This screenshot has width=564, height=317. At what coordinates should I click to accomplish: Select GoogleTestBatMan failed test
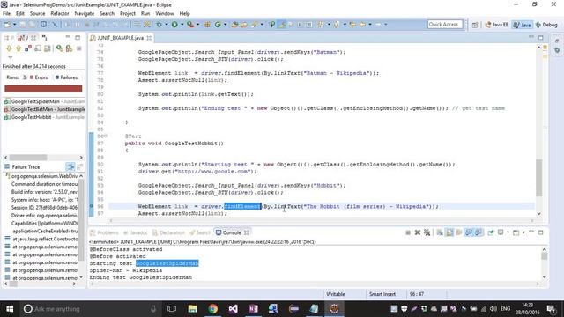[44, 109]
